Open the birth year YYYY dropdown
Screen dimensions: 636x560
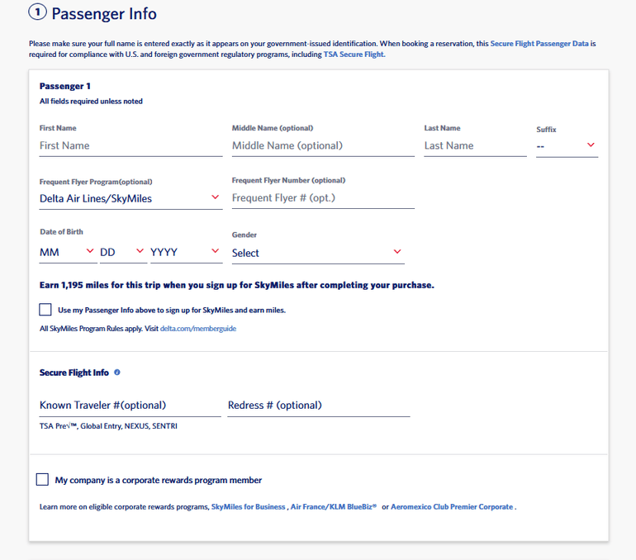[x=185, y=252]
